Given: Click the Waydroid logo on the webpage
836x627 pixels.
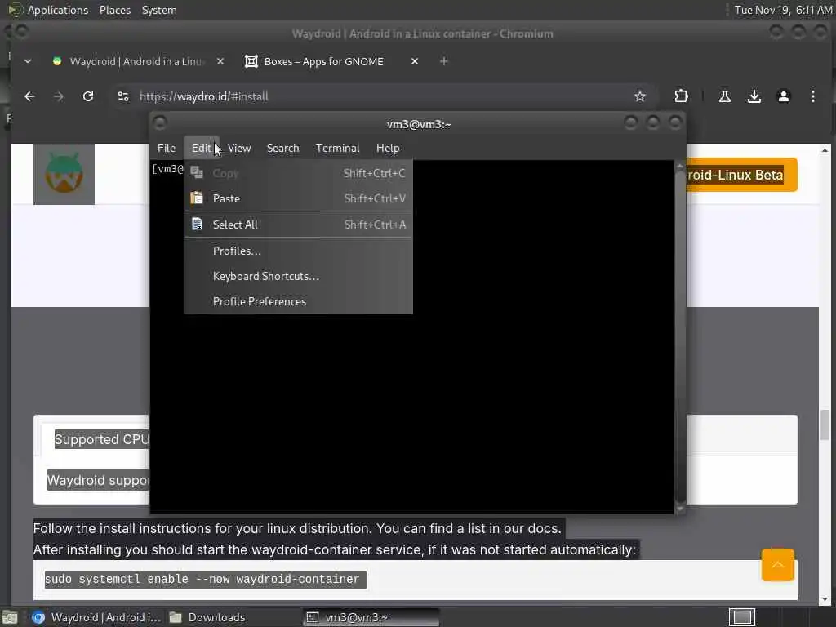Looking at the screenshot, I should [x=64, y=175].
